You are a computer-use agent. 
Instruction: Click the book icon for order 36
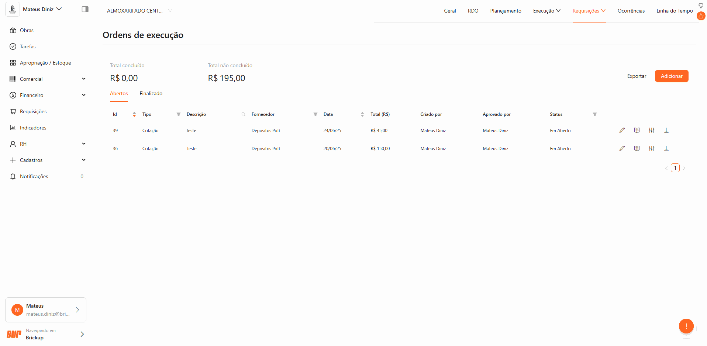[x=637, y=148]
